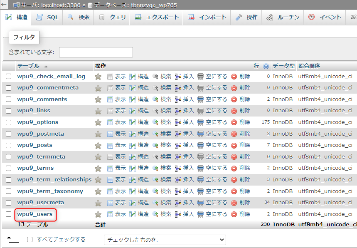357x248 pixels.
Task: Click the empty-table icon for wpu9_termmeta
Action: pos(201,157)
